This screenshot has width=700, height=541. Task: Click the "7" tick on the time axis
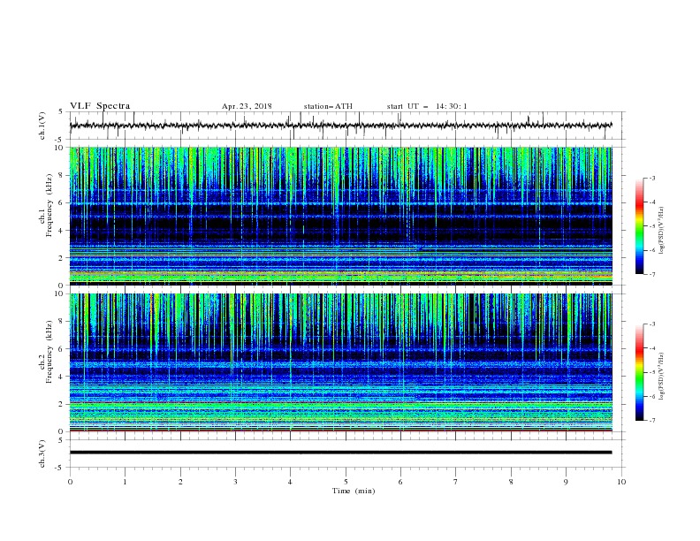click(x=456, y=482)
